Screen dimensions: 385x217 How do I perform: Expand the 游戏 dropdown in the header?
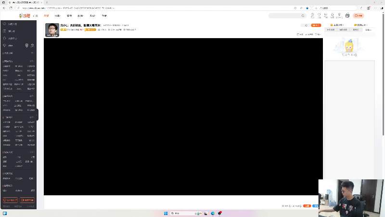point(92,16)
